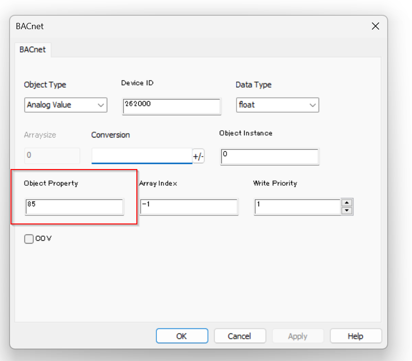
Task: Click the Object Instance label text
Action: tap(246, 133)
